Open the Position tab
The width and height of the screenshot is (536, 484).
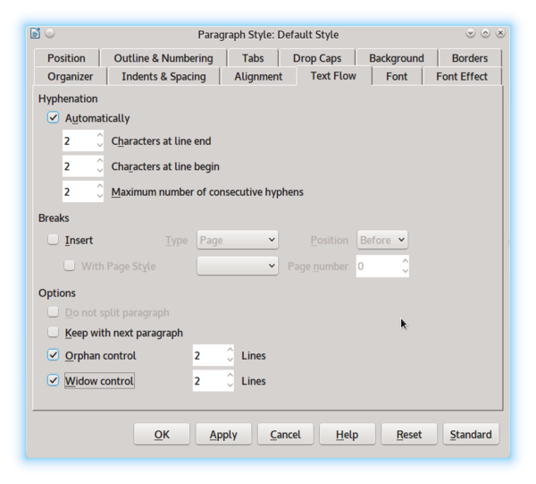click(x=66, y=58)
